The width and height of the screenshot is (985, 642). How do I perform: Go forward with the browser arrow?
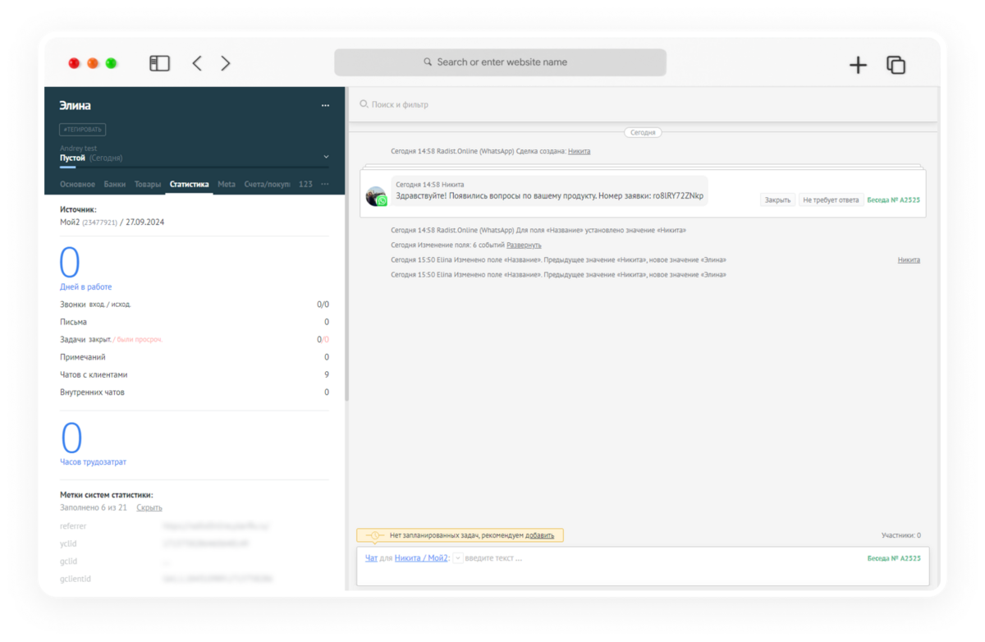226,63
